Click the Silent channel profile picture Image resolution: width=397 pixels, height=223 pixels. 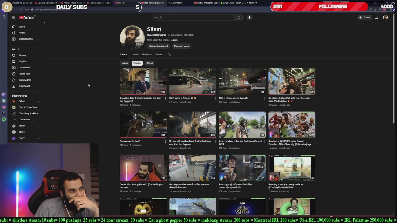pos(132,38)
